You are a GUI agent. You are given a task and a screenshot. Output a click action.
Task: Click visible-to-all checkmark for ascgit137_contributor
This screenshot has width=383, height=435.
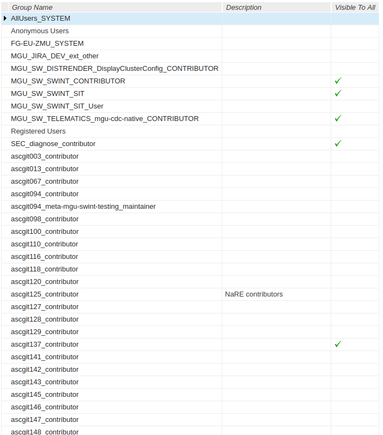[x=338, y=344]
